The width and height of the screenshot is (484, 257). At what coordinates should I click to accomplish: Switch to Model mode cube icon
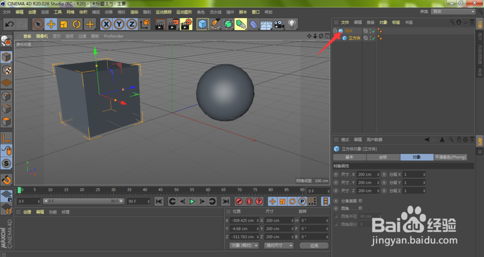(x=6, y=57)
